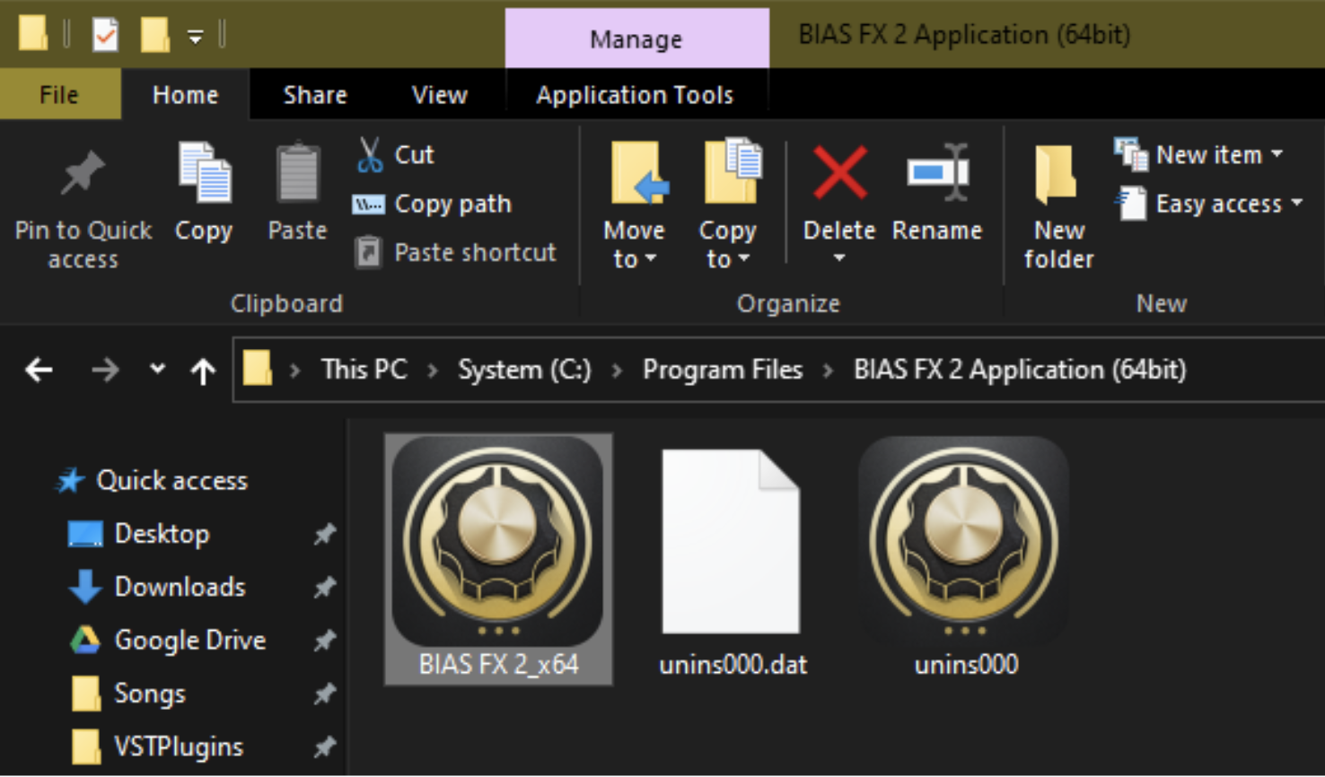Click the Copy icon in Clipboard group
Viewport: 1325px width, 777px height.
205,172
